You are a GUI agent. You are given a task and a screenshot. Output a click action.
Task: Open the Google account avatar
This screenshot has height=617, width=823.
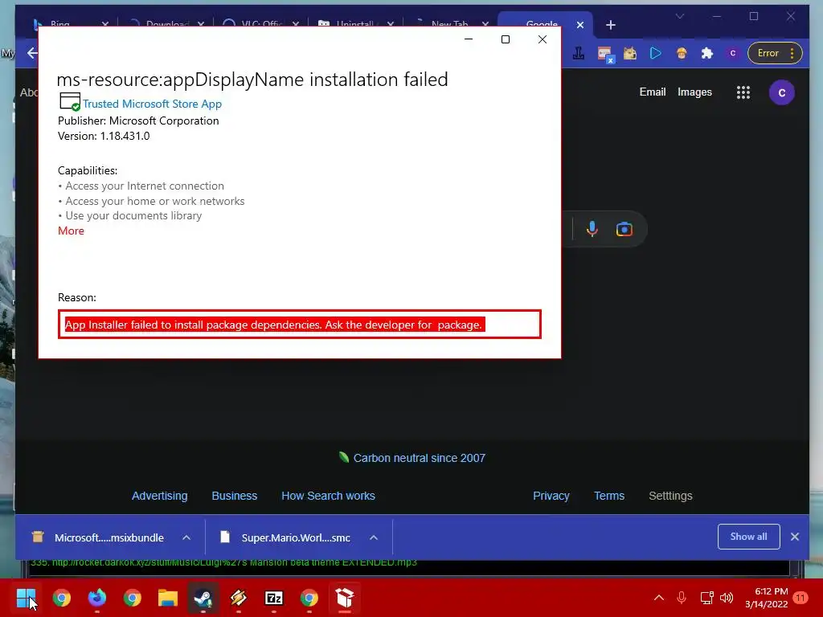pos(781,93)
